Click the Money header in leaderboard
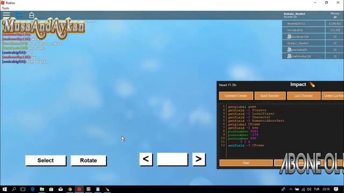This screenshot has height=193, width=344. [335, 13]
